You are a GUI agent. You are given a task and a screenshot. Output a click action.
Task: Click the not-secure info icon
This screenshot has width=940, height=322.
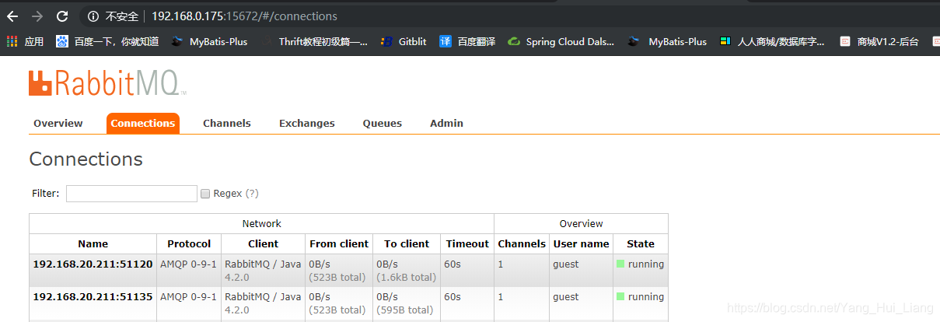(93, 16)
